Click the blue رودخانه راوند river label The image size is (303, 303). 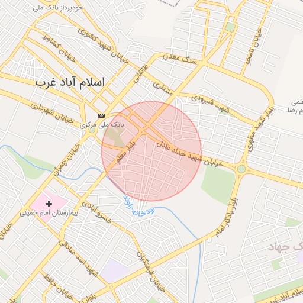[138, 207]
